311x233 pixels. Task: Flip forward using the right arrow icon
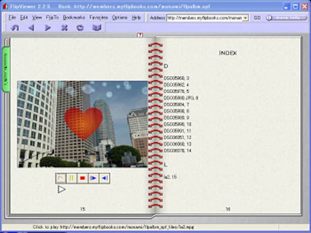coord(48,28)
